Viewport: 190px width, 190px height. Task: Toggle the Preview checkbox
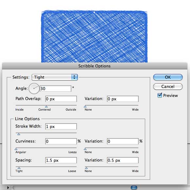160,95
